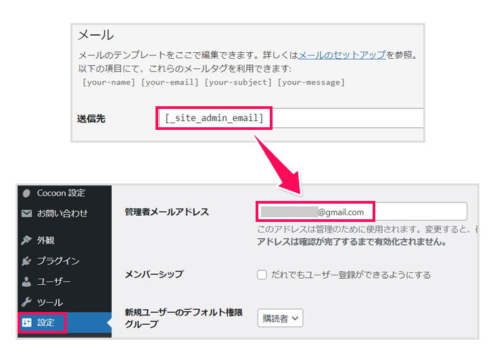
Task: Click the アドレスは確認が完了するまで有効化されません notice
Action: (352, 242)
